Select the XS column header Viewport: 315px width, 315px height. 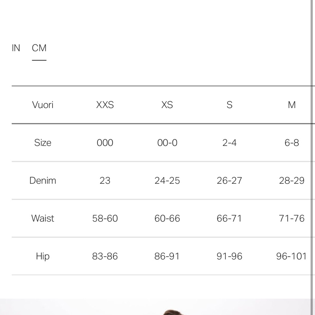pos(167,105)
